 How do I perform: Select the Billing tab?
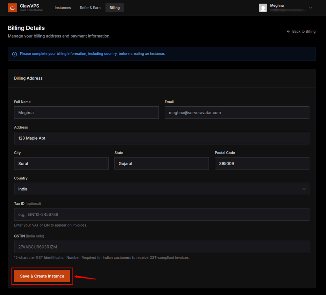[x=114, y=8]
